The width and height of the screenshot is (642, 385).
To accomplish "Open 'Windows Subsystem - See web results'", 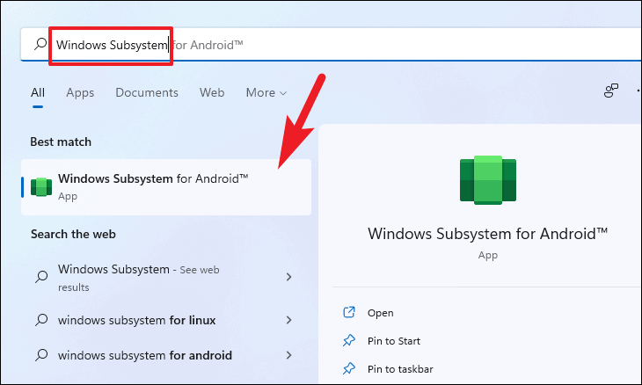I will pyautogui.click(x=166, y=278).
